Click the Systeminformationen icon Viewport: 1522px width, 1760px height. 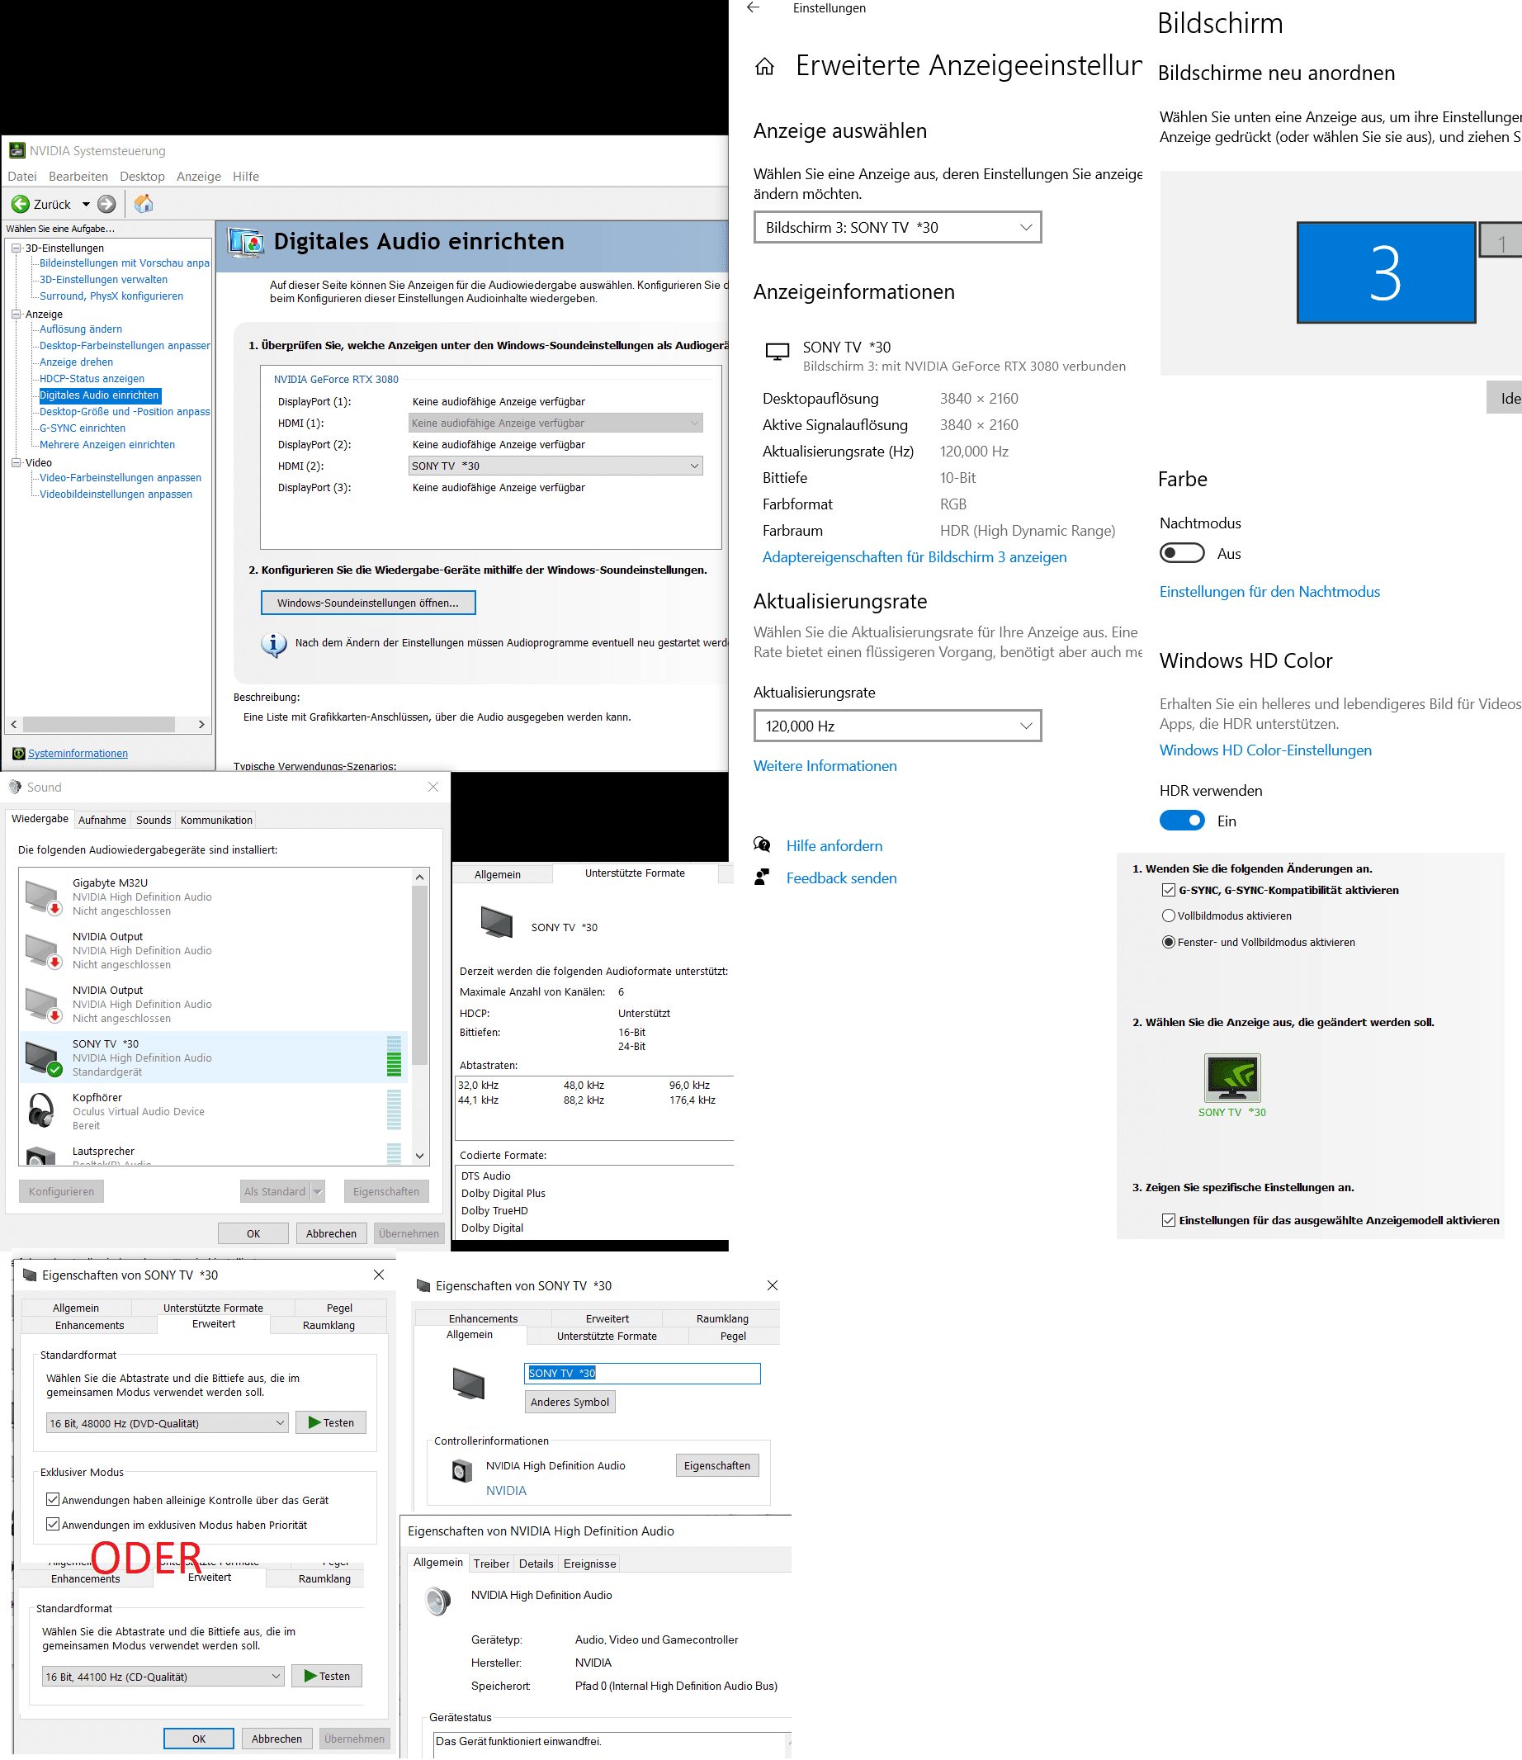pos(19,754)
